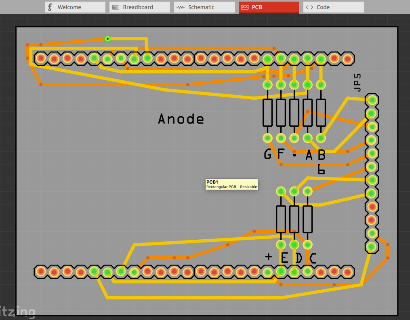
Task: Click the PCB1 Rectangular PCB tooltip
Action: 232,184
